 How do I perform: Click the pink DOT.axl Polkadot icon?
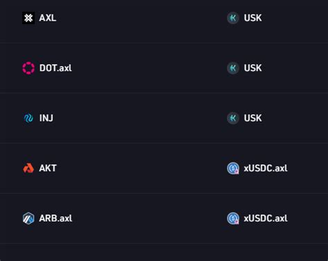click(28, 68)
